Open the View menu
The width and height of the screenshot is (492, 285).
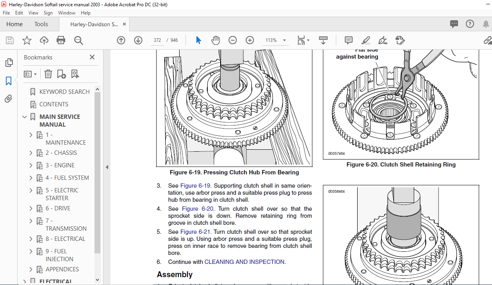pyautogui.click(x=33, y=13)
